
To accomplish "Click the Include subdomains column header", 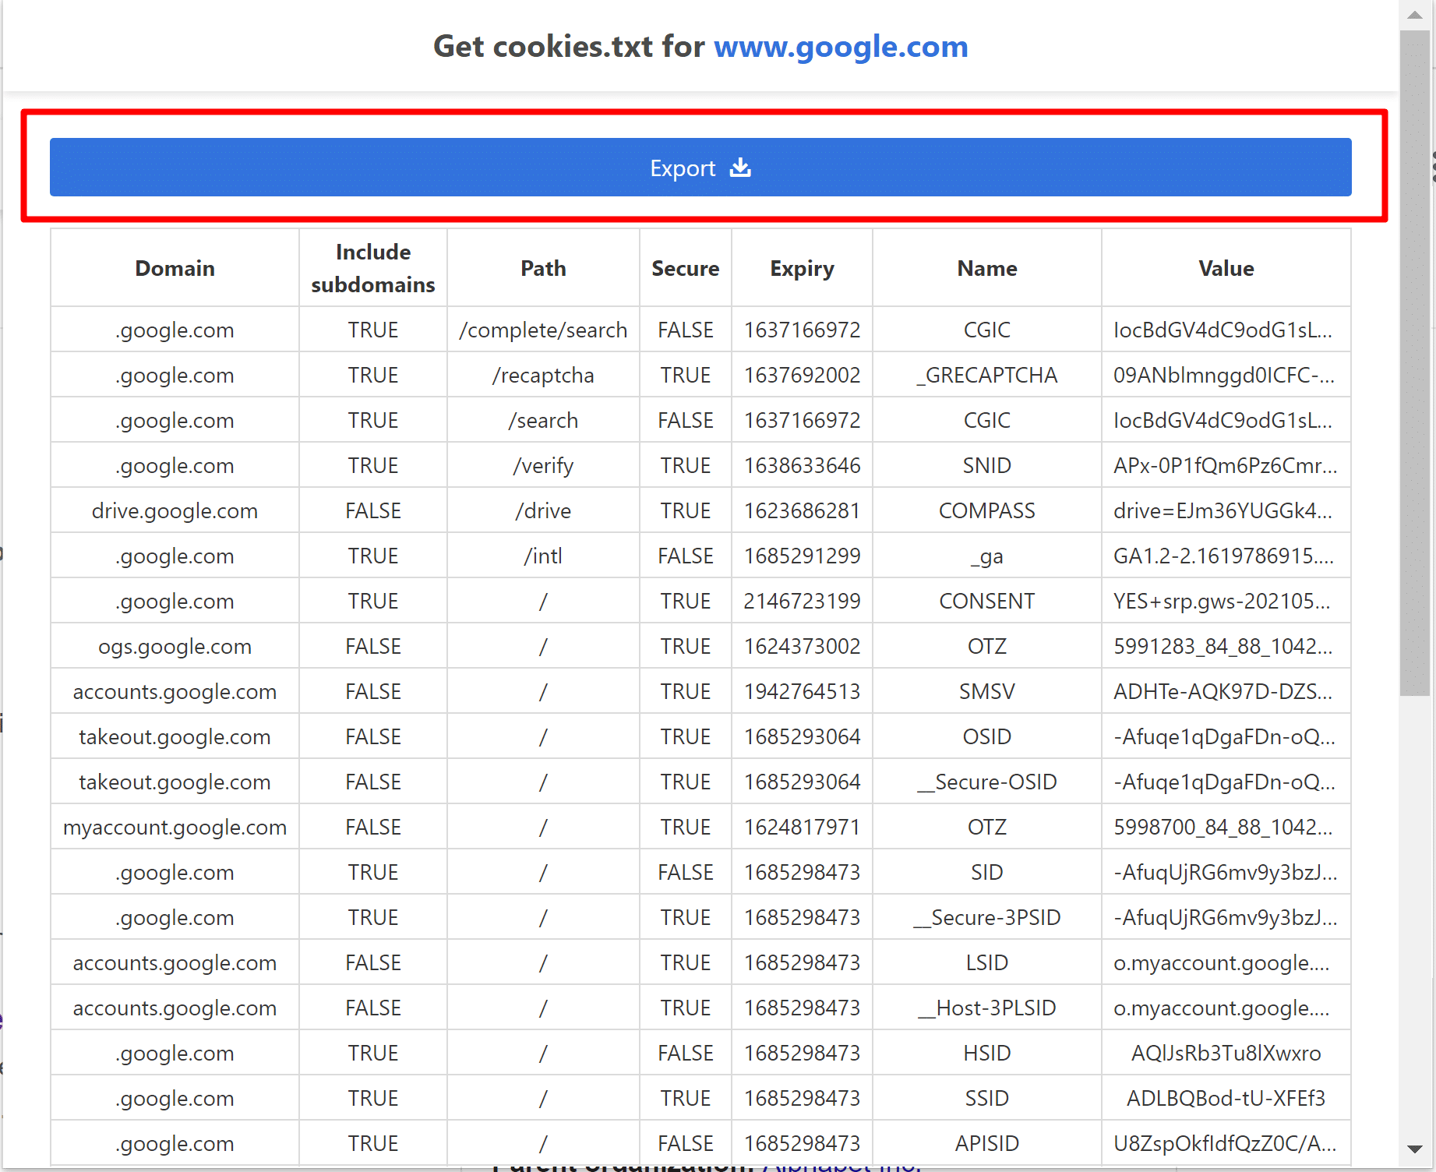I will (x=373, y=268).
